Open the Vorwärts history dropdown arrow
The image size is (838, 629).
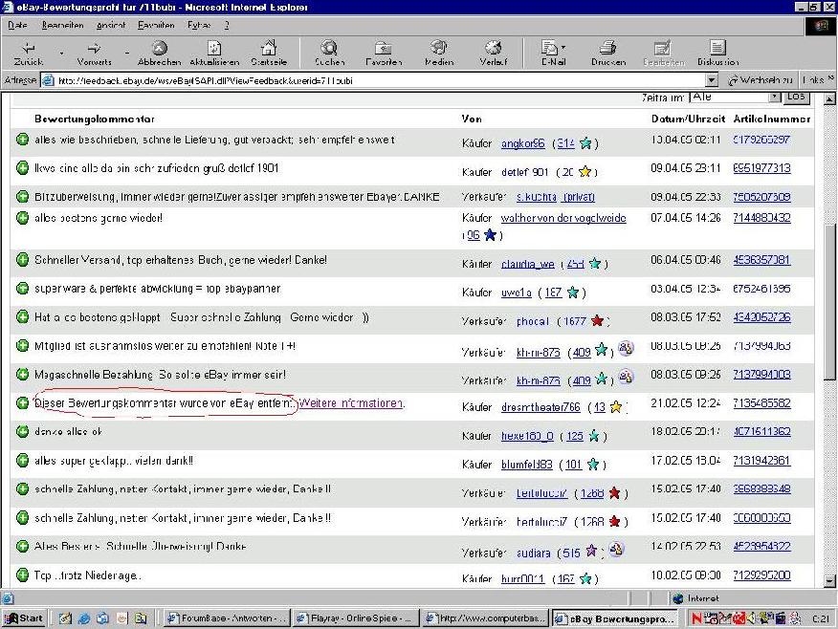point(126,54)
